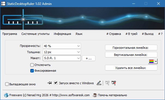Enable the Выпадающее окно checkbox
Viewport: 165px width, 100px height.
pyautogui.click(x=7, y=84)
